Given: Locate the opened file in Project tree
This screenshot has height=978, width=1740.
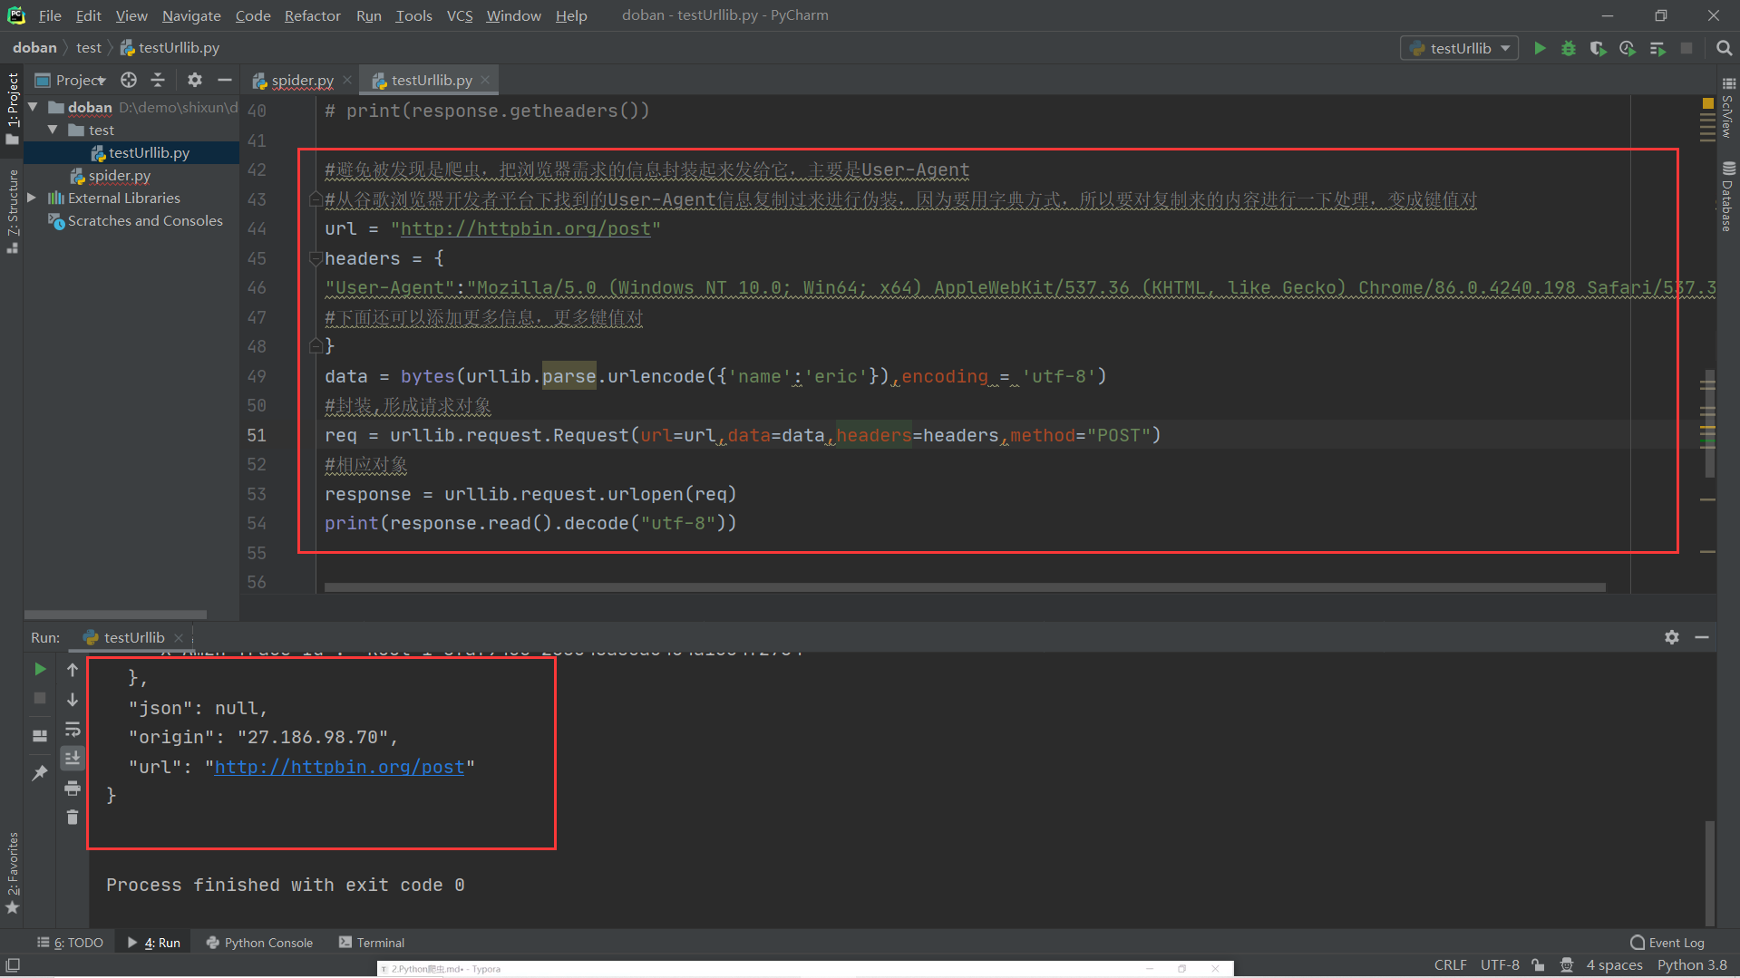Looking at the screenshot, I should [129, 80].
